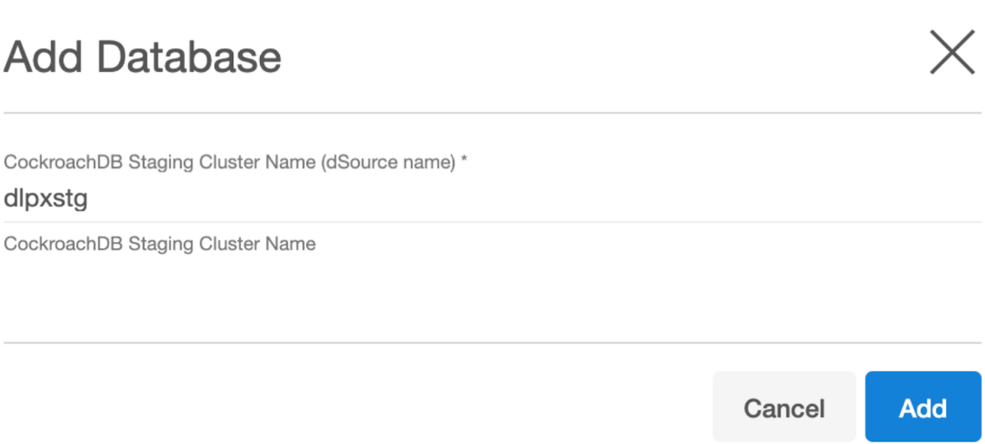Close the Add Database dialog
The image size is (985, 444).
[951, 53]
